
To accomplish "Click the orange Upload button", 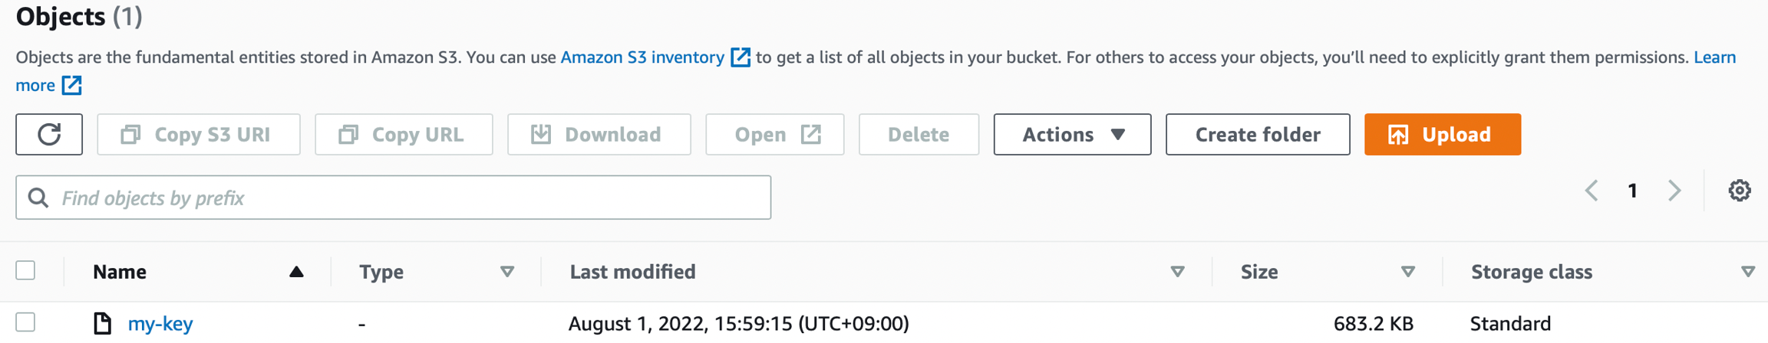I will coord(1442,135).
